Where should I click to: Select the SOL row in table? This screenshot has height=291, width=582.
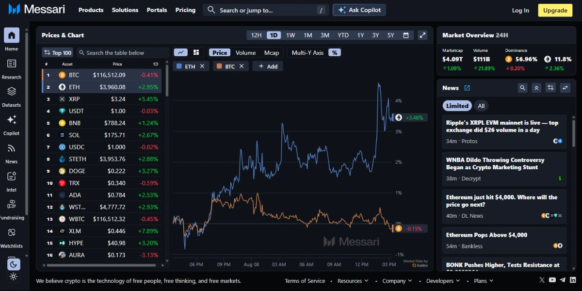tap(102, 135)
